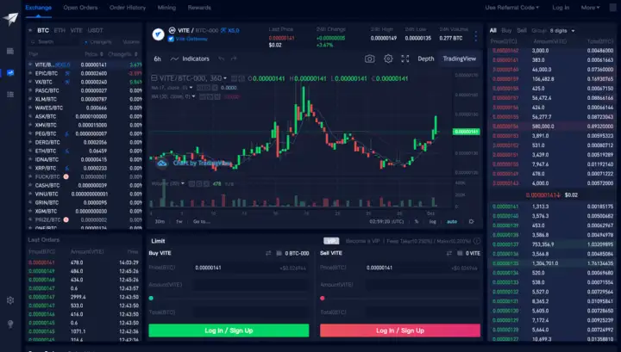Click the chart screenshot camera icon
This screenshot has height=352, width=621.
(370, 59)
